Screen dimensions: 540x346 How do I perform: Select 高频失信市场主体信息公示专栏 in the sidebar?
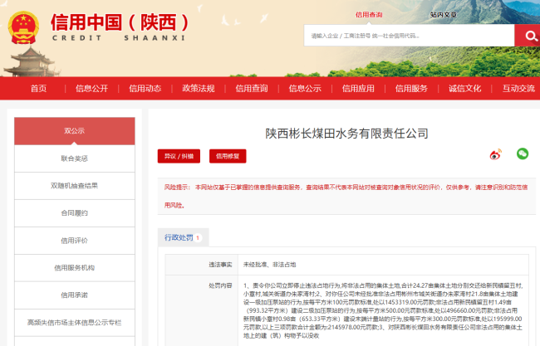[x=75, y=323]
